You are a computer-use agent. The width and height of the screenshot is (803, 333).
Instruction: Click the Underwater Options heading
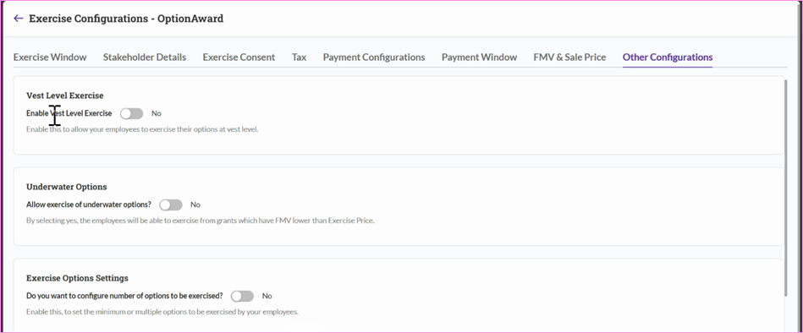tap(67, 187)
